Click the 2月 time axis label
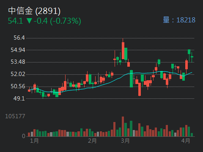 [92, 141]
